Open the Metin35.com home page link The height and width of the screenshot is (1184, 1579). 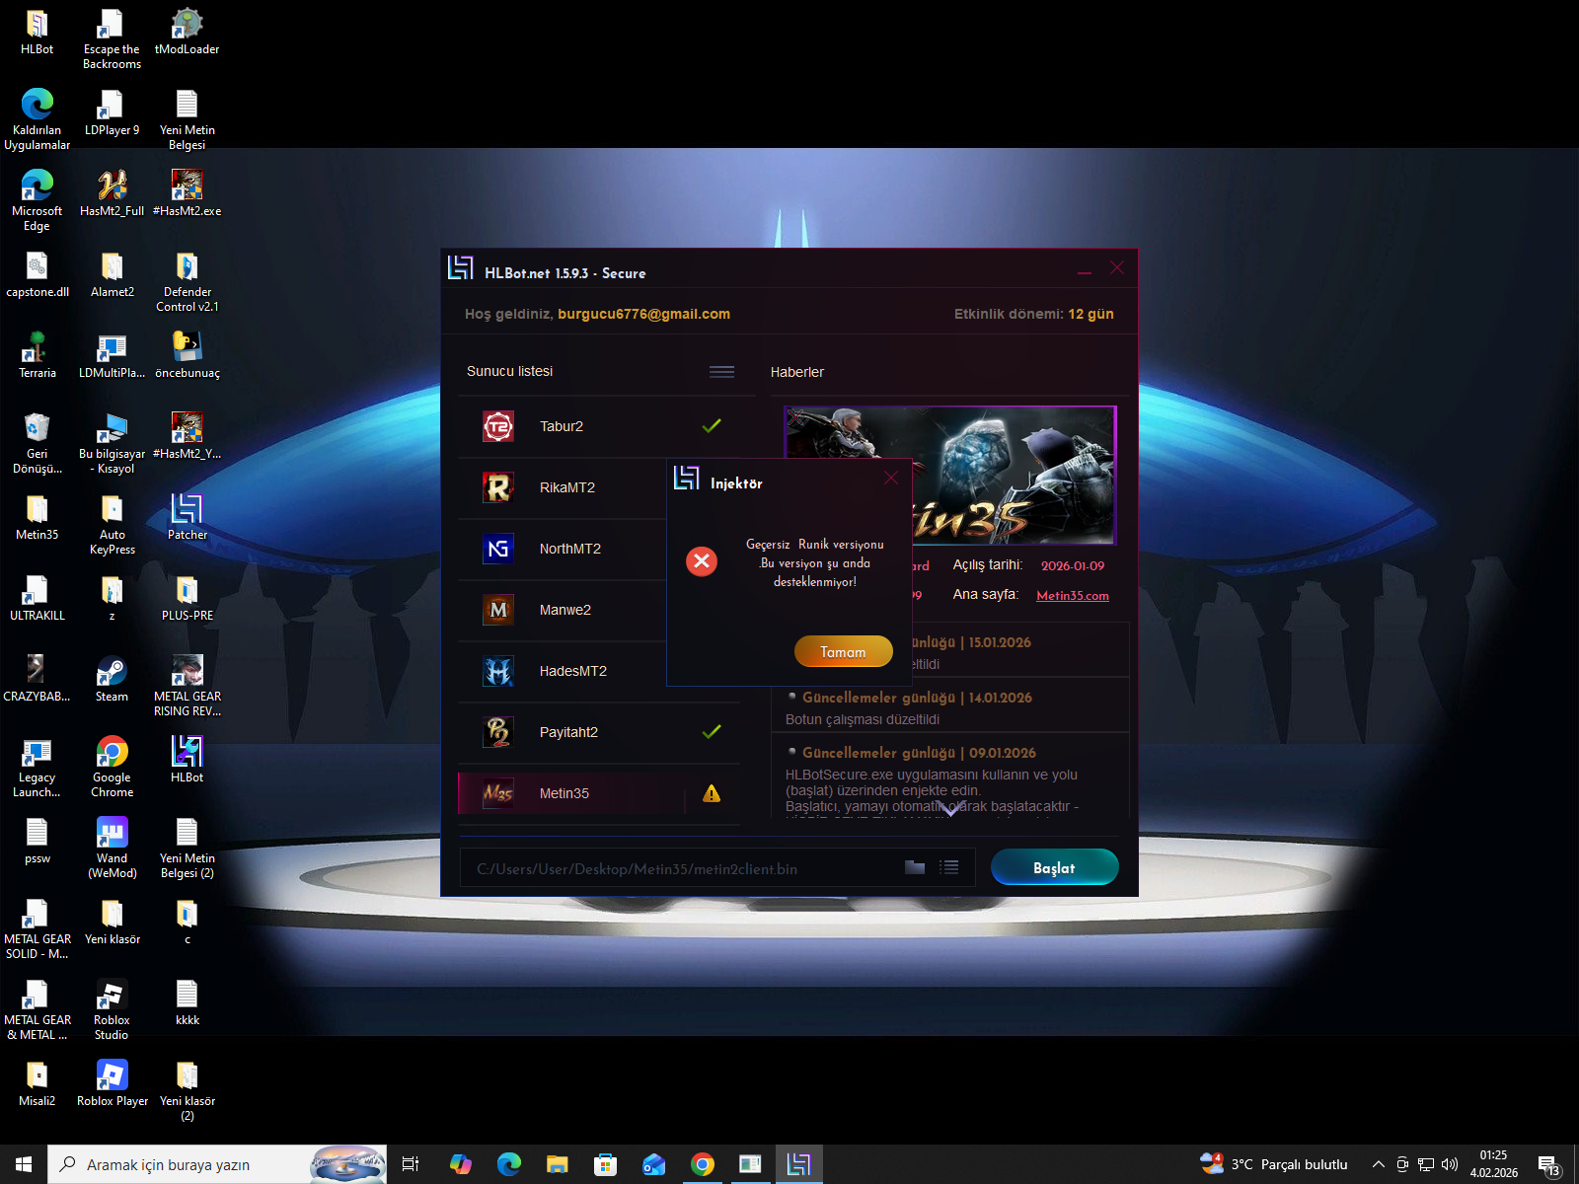click(1072, 595)
